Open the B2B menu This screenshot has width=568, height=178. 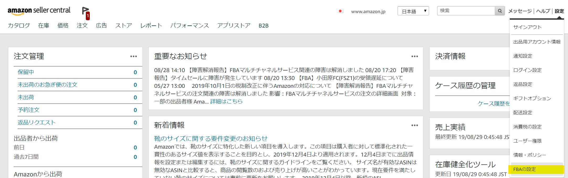tap(264, 25)
